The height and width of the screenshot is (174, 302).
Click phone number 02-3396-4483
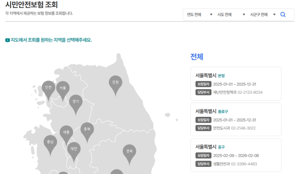[244, 164]
